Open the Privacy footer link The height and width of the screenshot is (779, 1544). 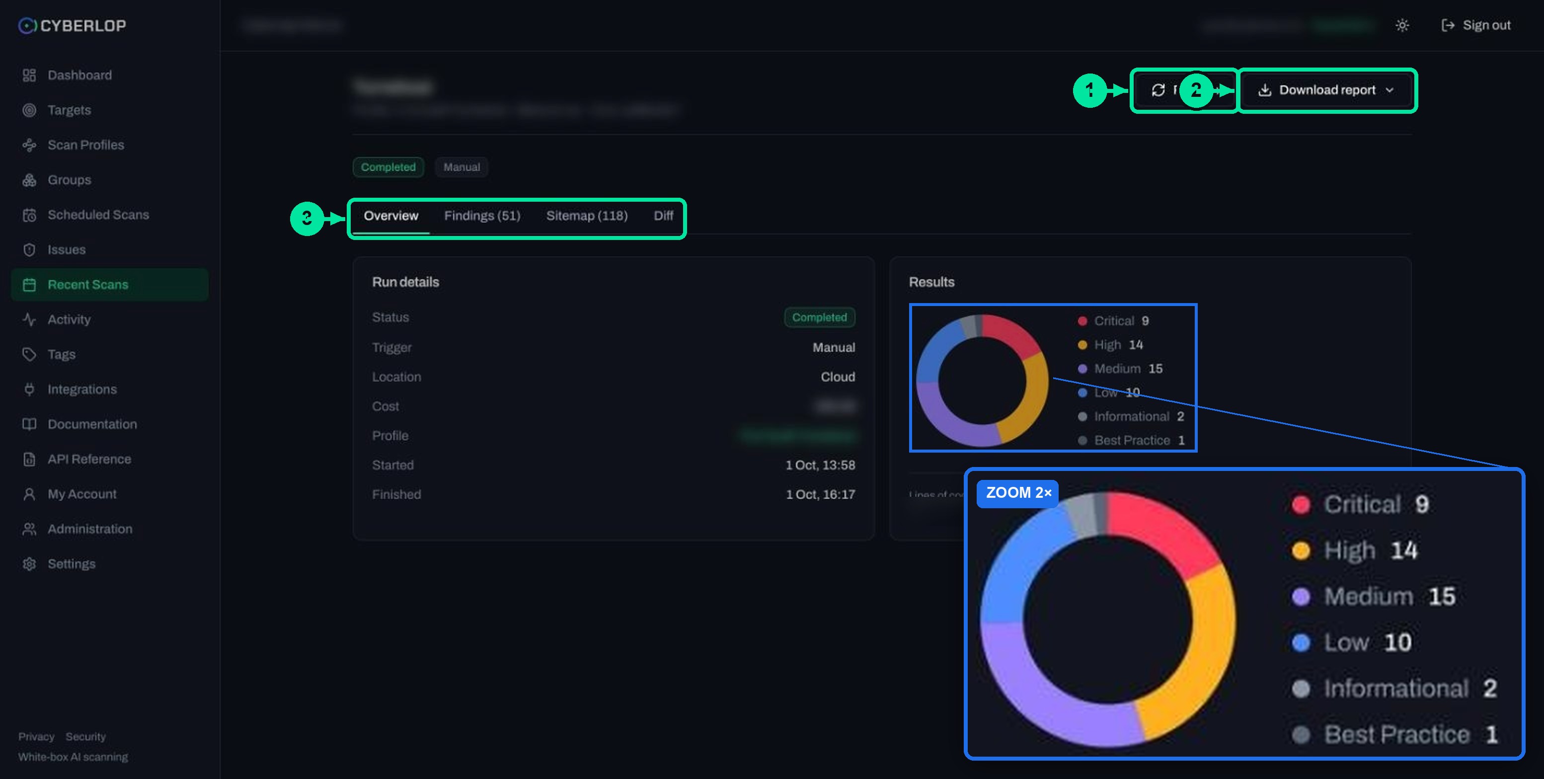36,736
